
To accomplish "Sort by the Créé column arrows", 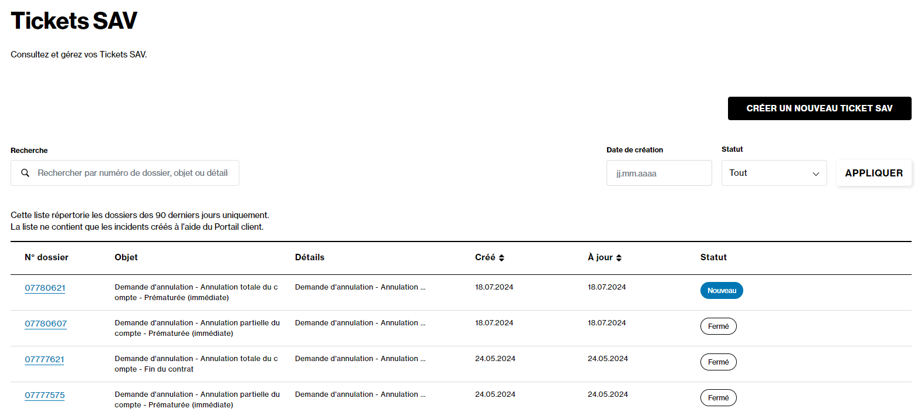I will coord(502,258).
